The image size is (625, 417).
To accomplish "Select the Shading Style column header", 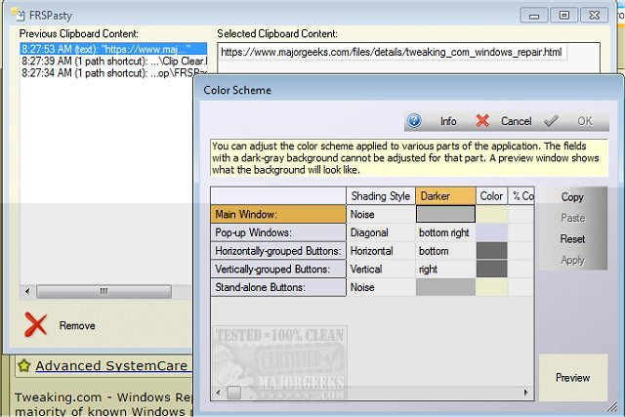I will (381, 196).
